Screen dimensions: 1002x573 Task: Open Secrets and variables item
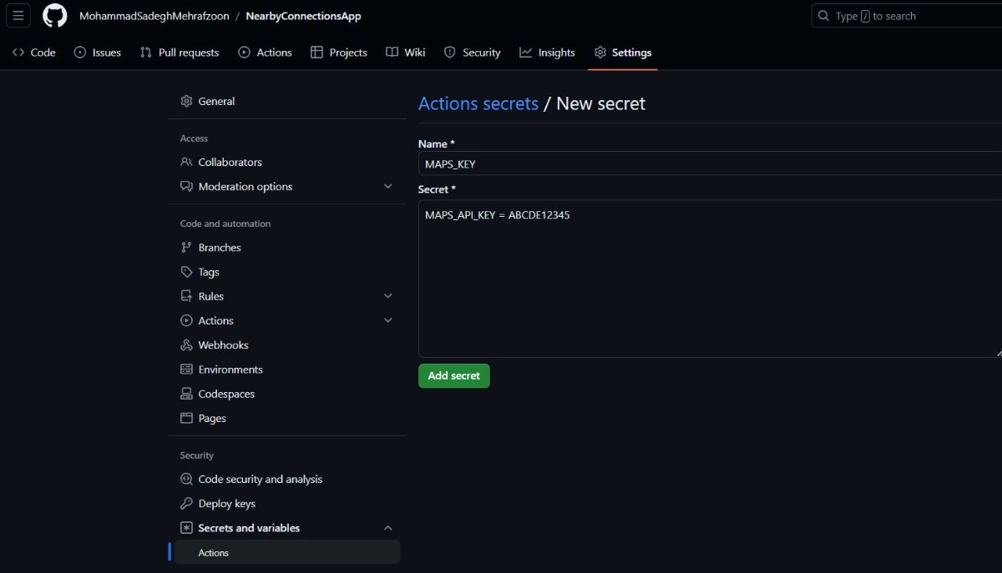coord(287,528)
